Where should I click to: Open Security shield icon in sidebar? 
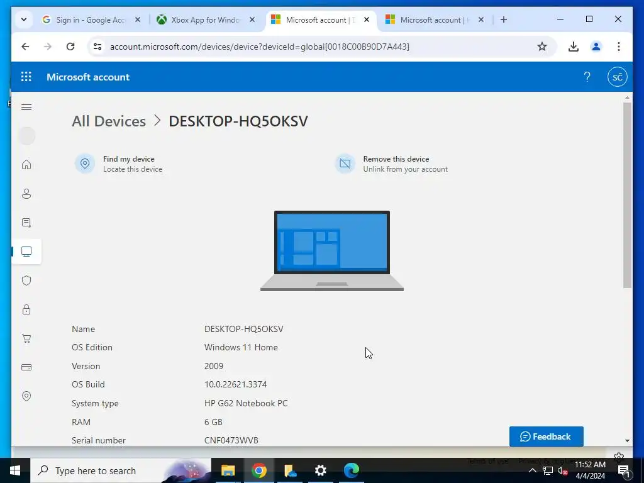(26, 280)
